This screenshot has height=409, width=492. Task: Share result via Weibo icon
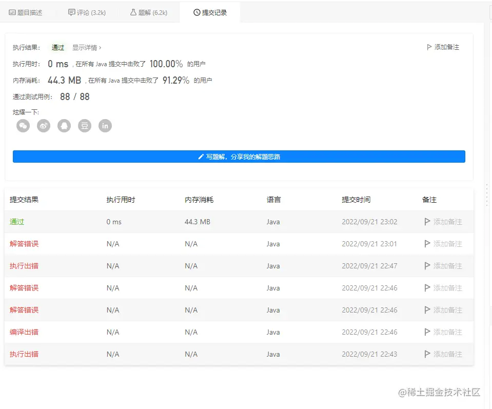[x=44, y=126]
